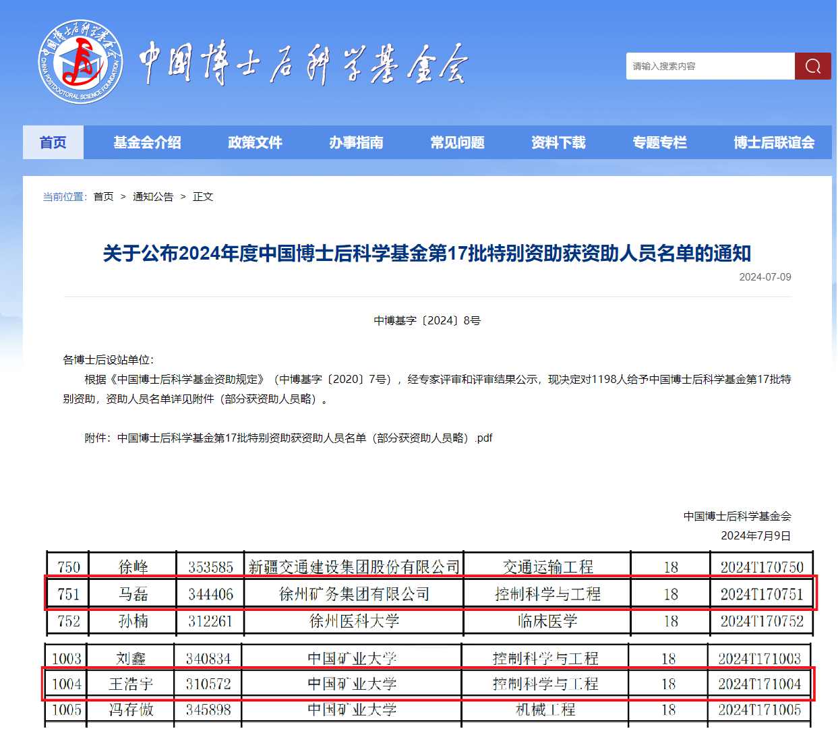Image resolution: width=838 pixels, height=735 pixels.
Task: Open the 首页 navigation tab
Action: (53, 142)
